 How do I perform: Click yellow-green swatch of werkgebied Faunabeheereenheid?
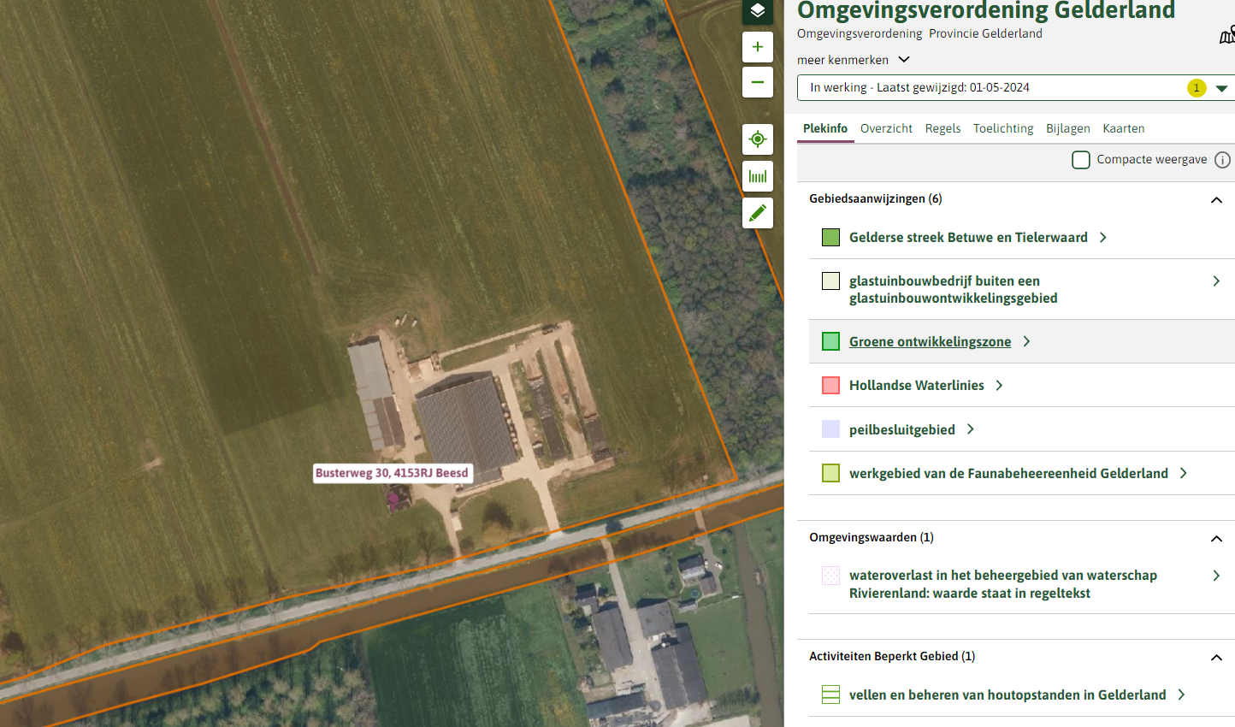(x=830, y=473)
